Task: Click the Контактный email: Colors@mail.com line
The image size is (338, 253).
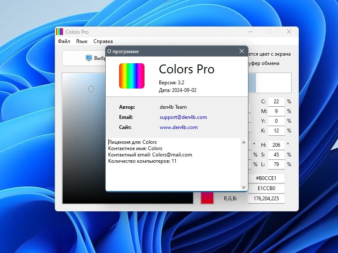Action: point(150,155)
